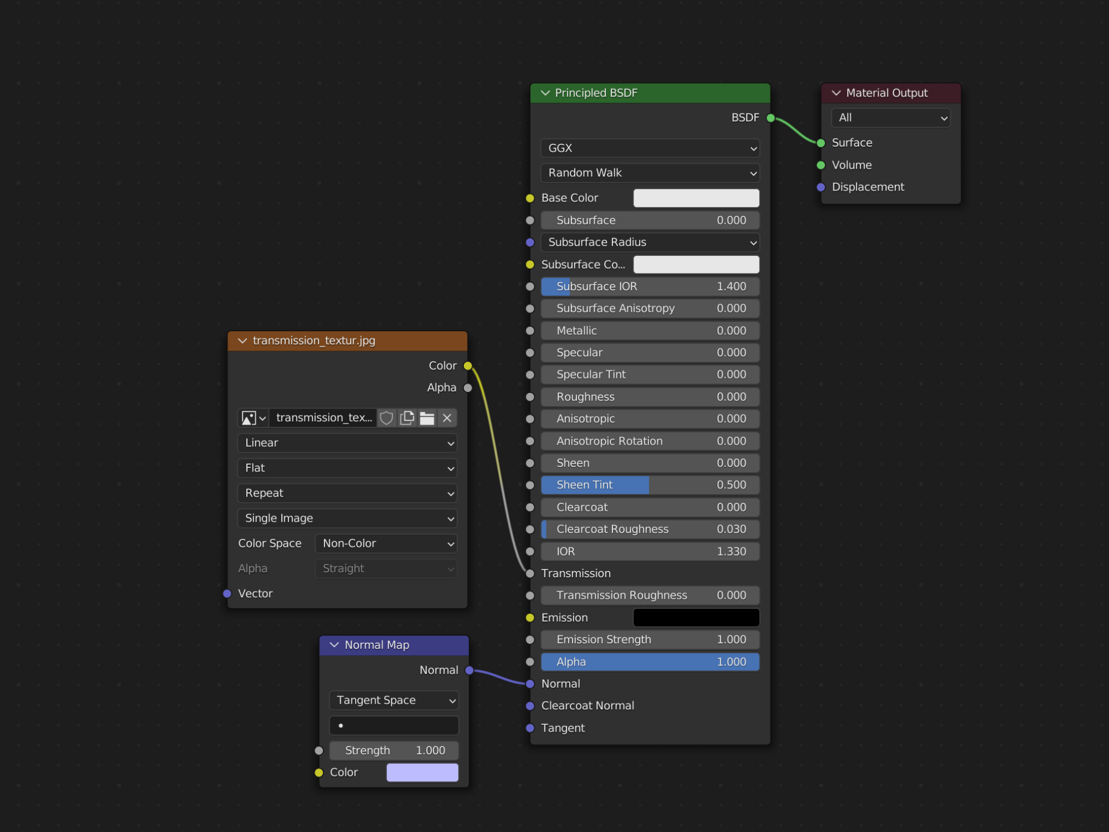Open the Repeat extension dropdown
The height and width of the screenshot is (832, 1109).
(347, 493)
